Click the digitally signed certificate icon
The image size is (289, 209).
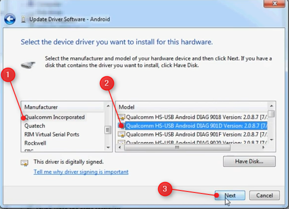pos(25,163)
